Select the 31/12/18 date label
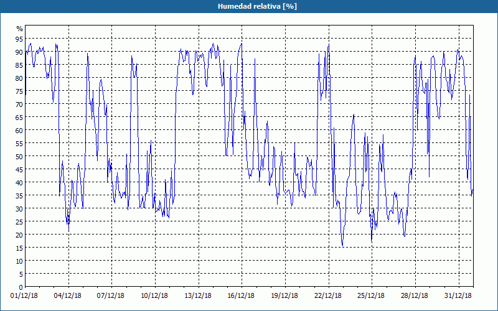The image size is (498, 311). click(458, 296)
